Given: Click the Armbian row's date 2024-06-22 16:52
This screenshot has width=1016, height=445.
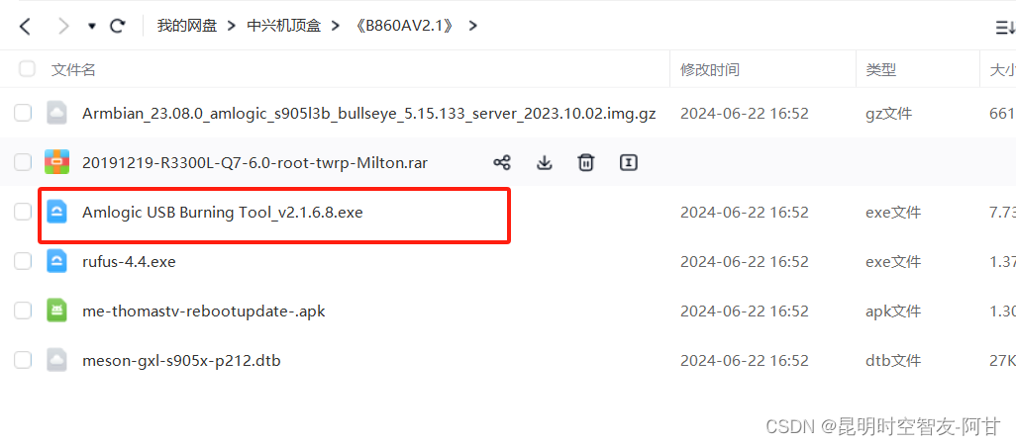Looking at the screenshot, I should (745, 114).
